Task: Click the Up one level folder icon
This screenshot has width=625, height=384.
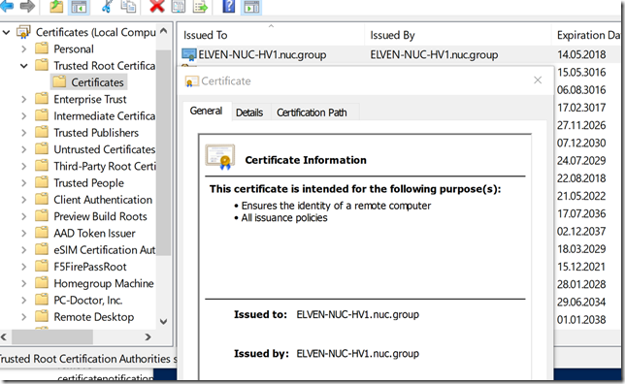Action: tap(56, 7)
